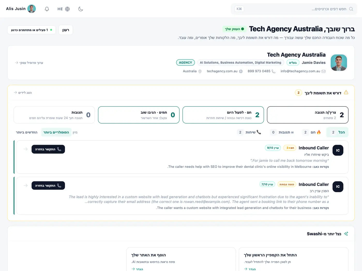Sort by הפופולריים ביותר most popular
362x271 pixels.
[56, 132]
